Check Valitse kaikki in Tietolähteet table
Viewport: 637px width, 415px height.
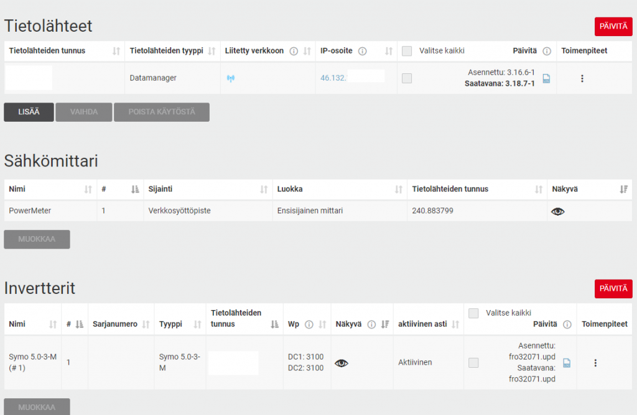tap(407, 51)
